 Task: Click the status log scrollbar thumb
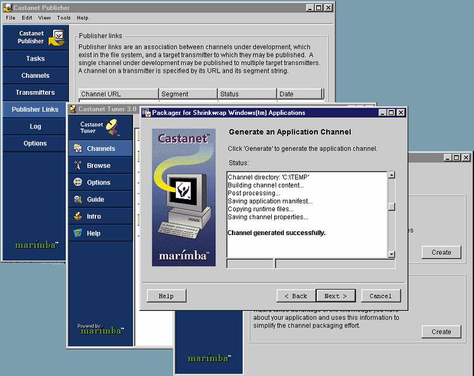pos(391,207)
